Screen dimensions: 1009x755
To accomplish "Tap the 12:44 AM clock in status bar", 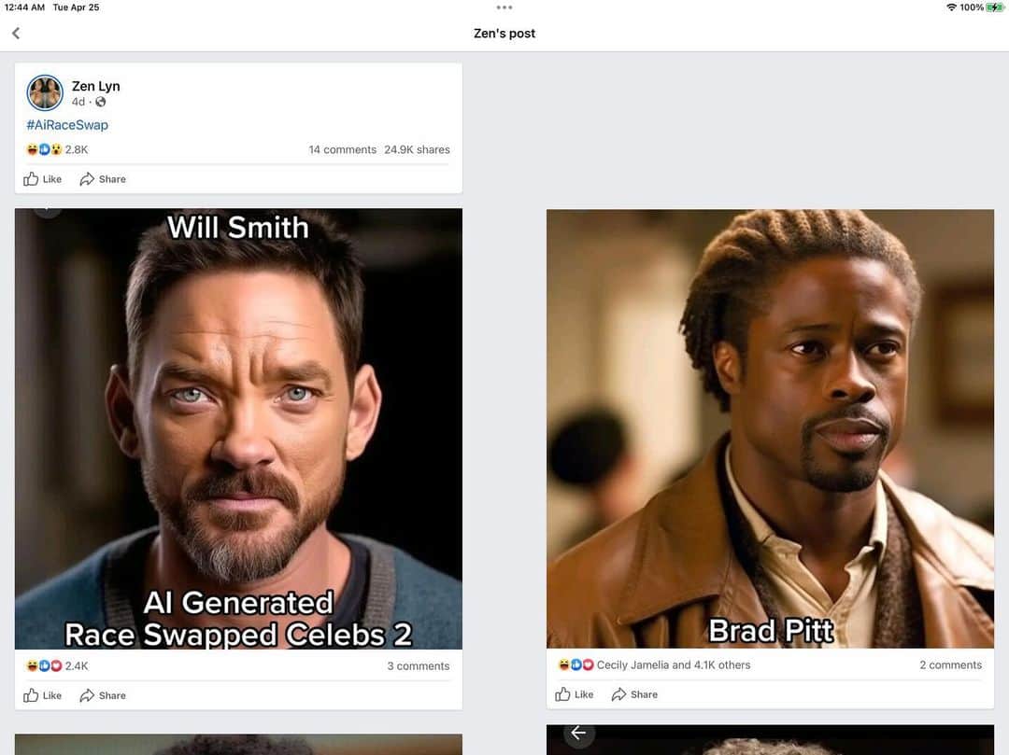I will tap(24, 7).
